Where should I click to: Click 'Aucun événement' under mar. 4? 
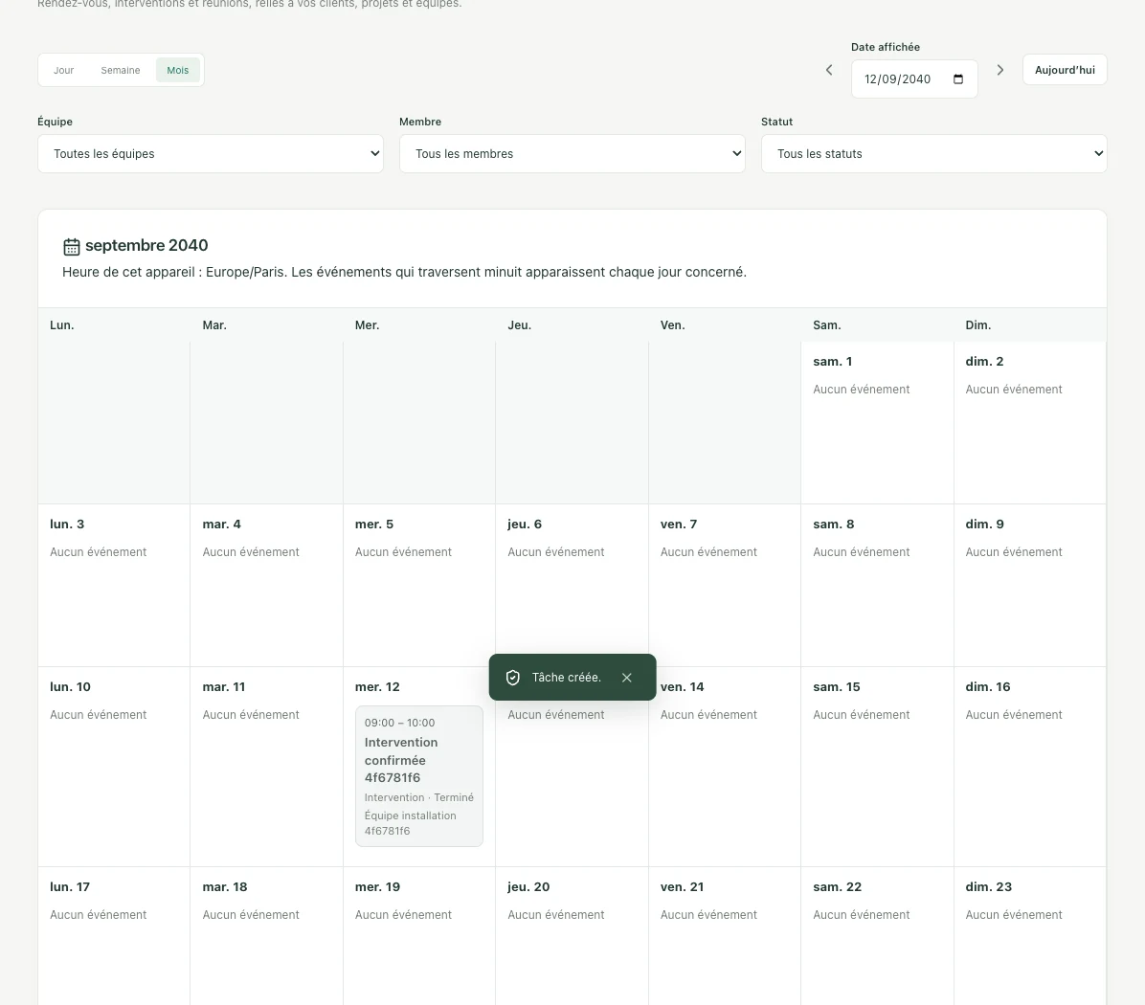pyautogui.click(x=251, y=551)
